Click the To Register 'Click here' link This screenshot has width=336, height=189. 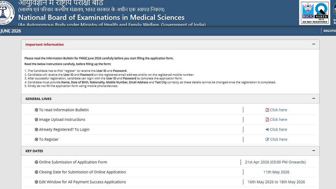pyautogui.click(x=279, y=139)
